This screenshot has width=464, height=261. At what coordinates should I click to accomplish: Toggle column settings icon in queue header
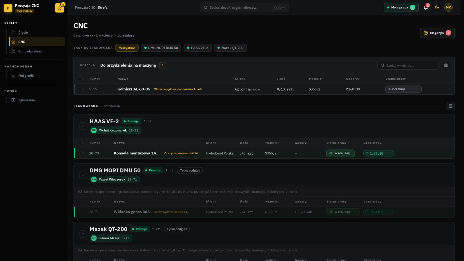click(x=446, y=65)
